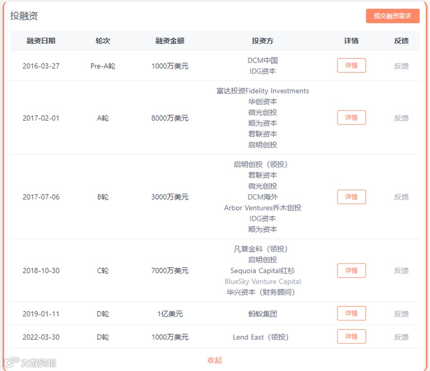This screenshot has height=371, width=430.
Task: Click 华兴资本（财务顾问）
Action: (x=260, y=293)
